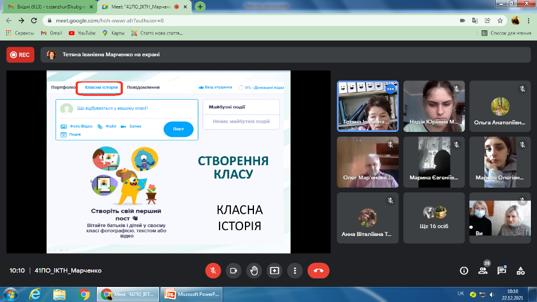
Task: Open more options three-dot menu
Action: (x=295, y=271)
